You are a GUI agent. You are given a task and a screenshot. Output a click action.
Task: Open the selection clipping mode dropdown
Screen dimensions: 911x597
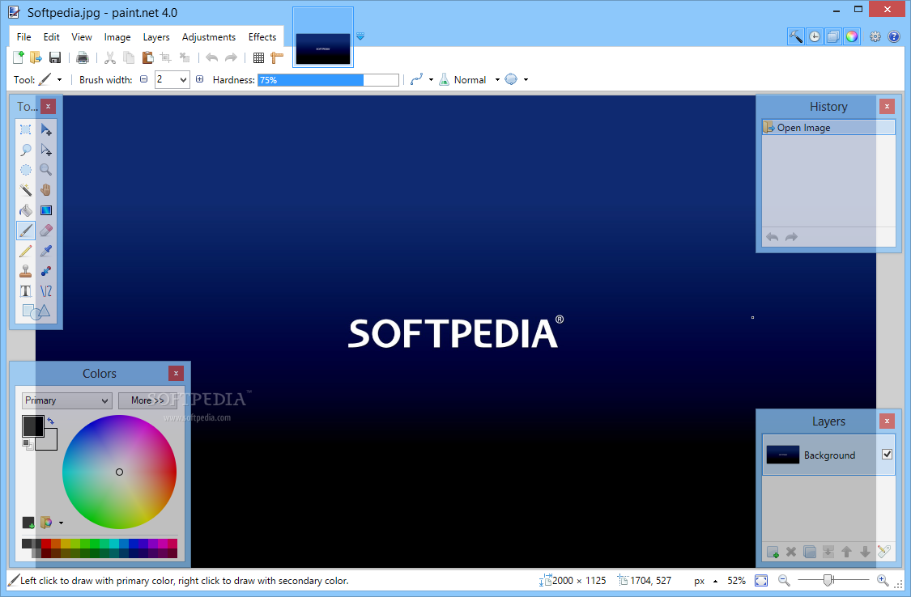click(526, 80)
